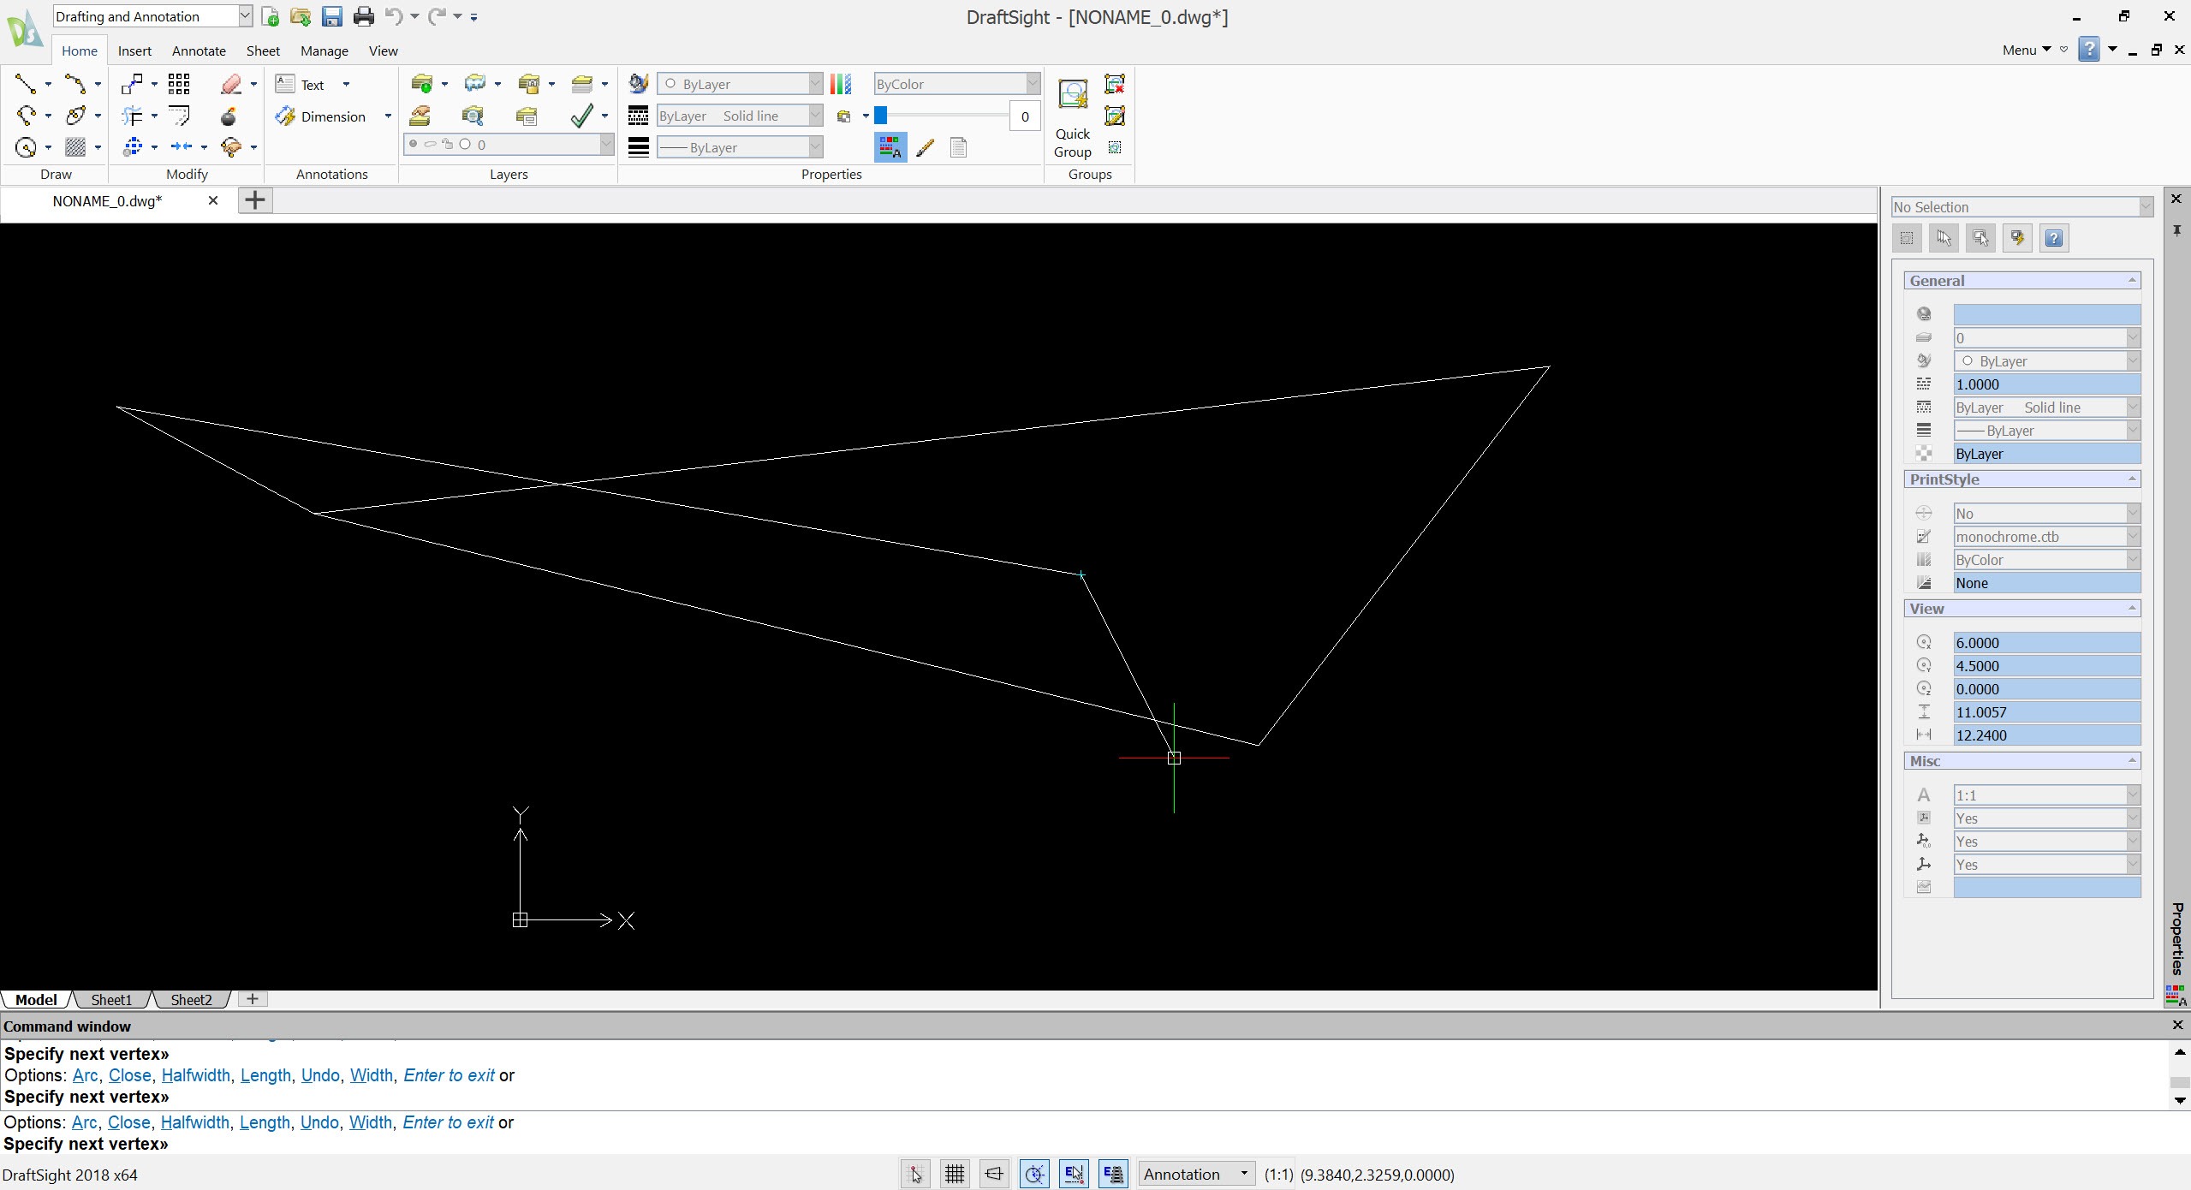Click the Hatch fill tool
This screenshot has height=1190, width=2191.
[x=76, y=147]
